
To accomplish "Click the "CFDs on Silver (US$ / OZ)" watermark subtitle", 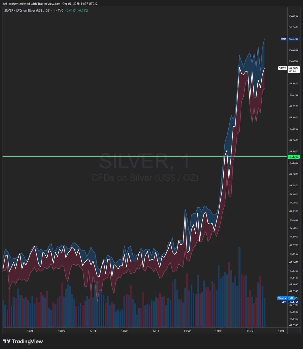I will 145,178.
